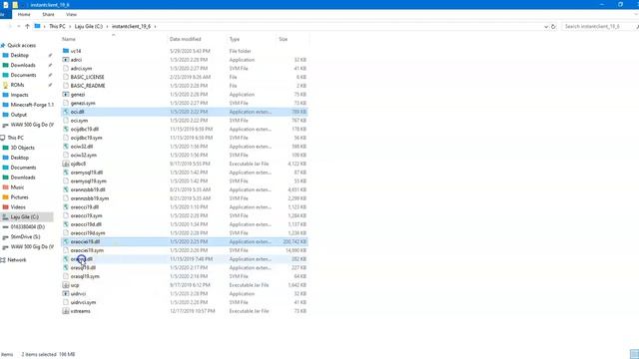
Task: Open Impacts folder in Quick access
Action: point(20,95)
